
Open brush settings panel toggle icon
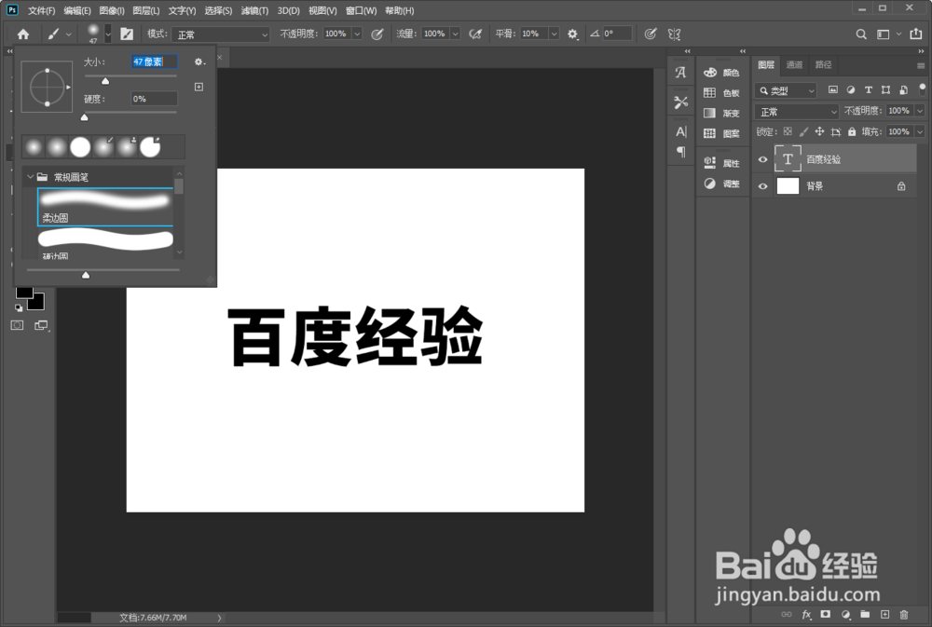127,34
